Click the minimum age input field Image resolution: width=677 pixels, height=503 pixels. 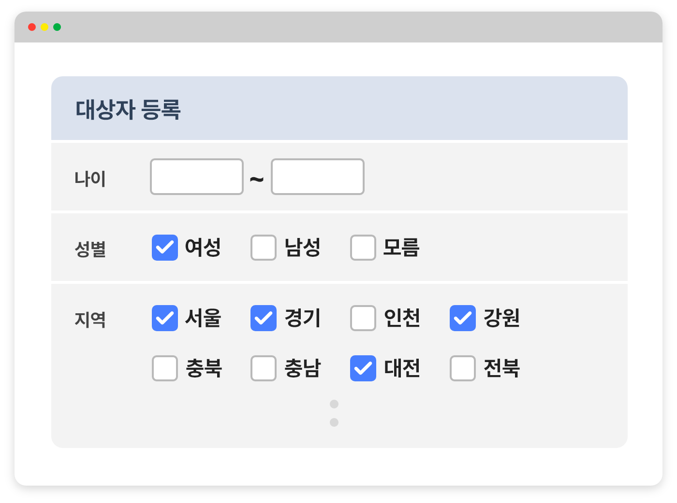point(197,177)
